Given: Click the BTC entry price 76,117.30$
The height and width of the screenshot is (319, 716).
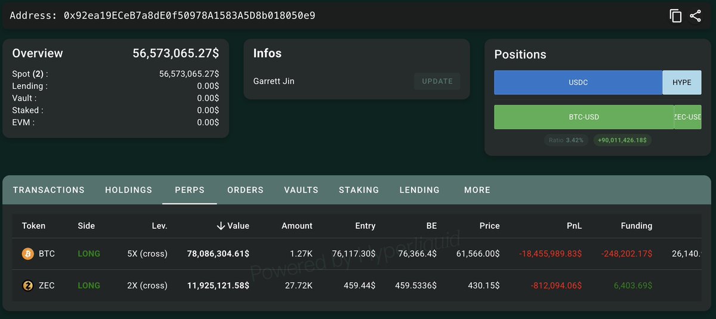Looking at the screenshot, I should pyautogui.click(x=353, y=254).
